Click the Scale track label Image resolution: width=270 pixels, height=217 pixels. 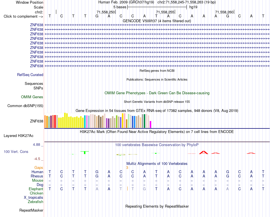(38, 7)
